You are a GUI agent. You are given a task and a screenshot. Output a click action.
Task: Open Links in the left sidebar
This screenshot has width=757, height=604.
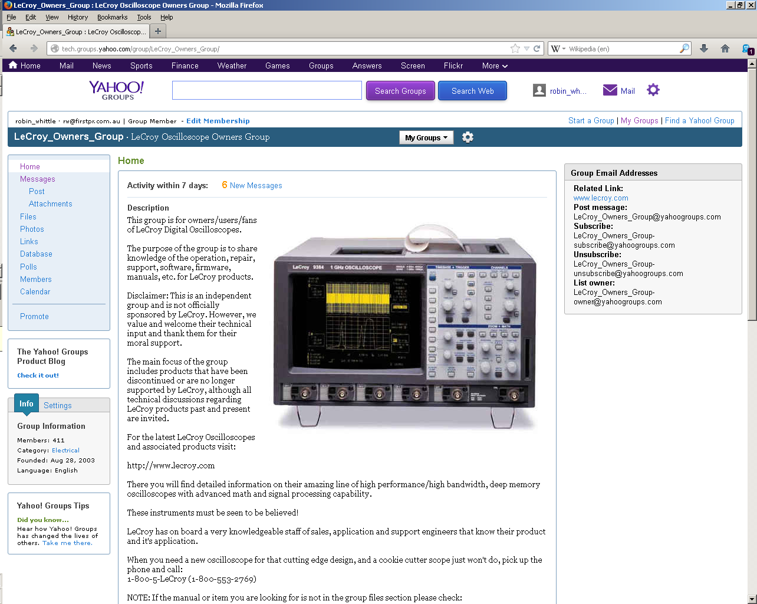tap(29, 241)
